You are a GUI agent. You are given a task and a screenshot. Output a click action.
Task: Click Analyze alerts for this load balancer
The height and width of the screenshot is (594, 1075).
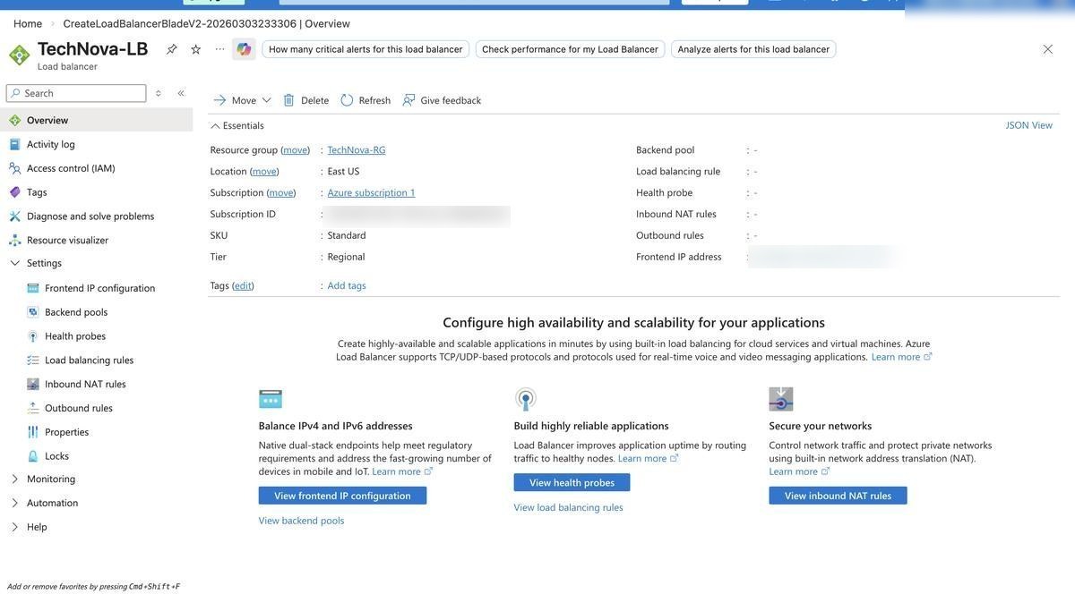pyautogui.click(x=753, y=49)
